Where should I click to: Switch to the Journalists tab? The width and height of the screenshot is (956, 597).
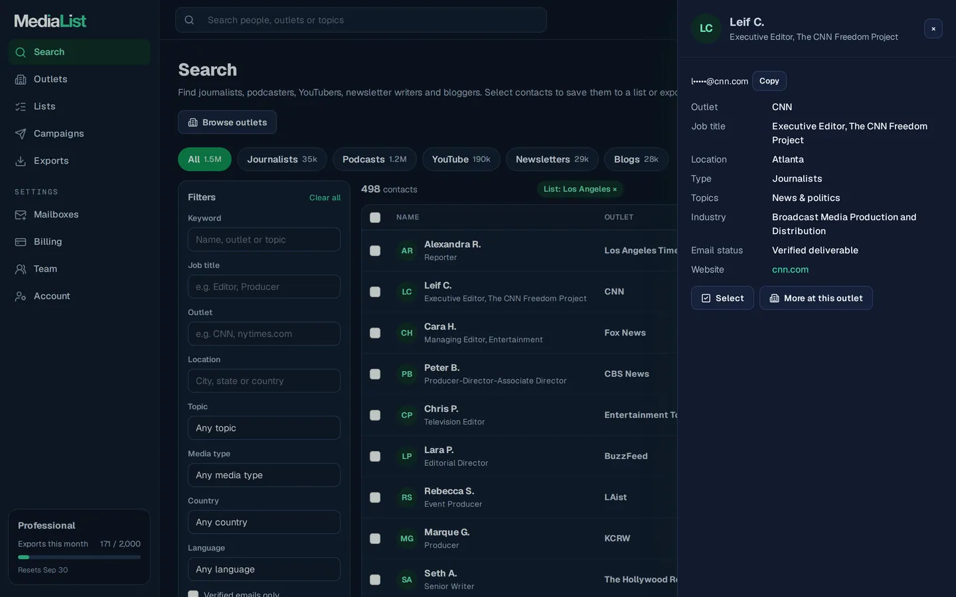pos(282,159)
